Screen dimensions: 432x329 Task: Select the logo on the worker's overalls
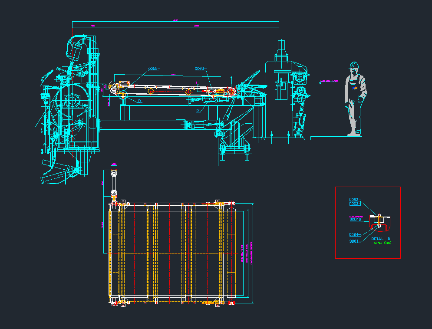tap(355, 88)
